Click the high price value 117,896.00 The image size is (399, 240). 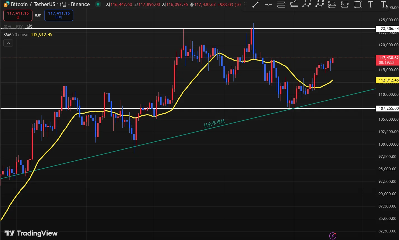[149, 4]
